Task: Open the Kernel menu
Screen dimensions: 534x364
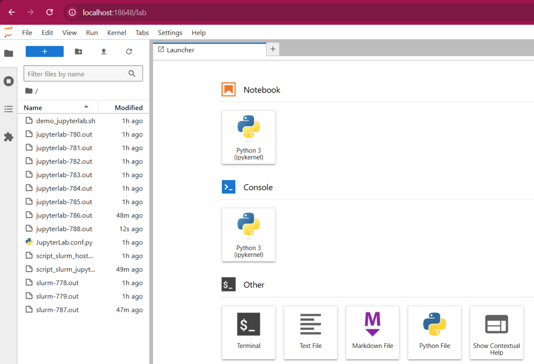Action: (117, 33)
